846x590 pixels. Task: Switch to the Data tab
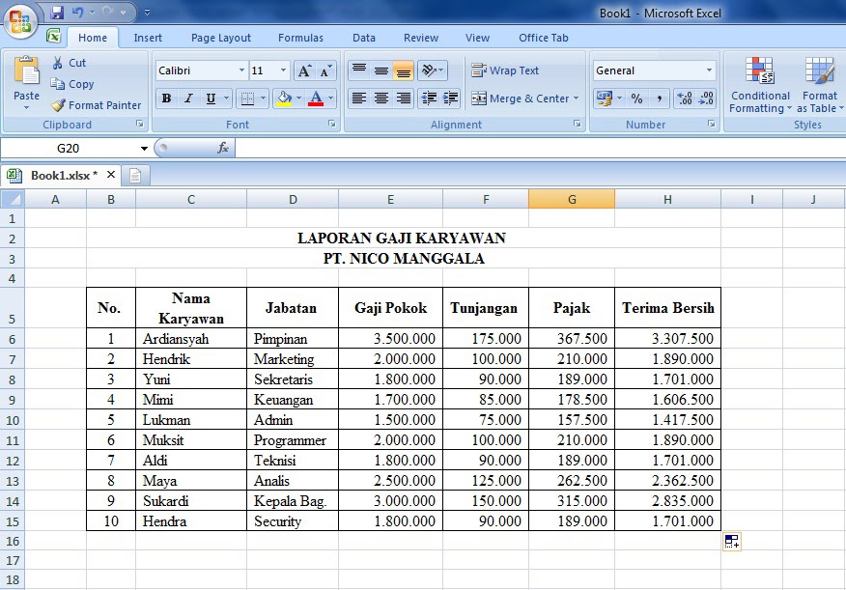point(364,38)
